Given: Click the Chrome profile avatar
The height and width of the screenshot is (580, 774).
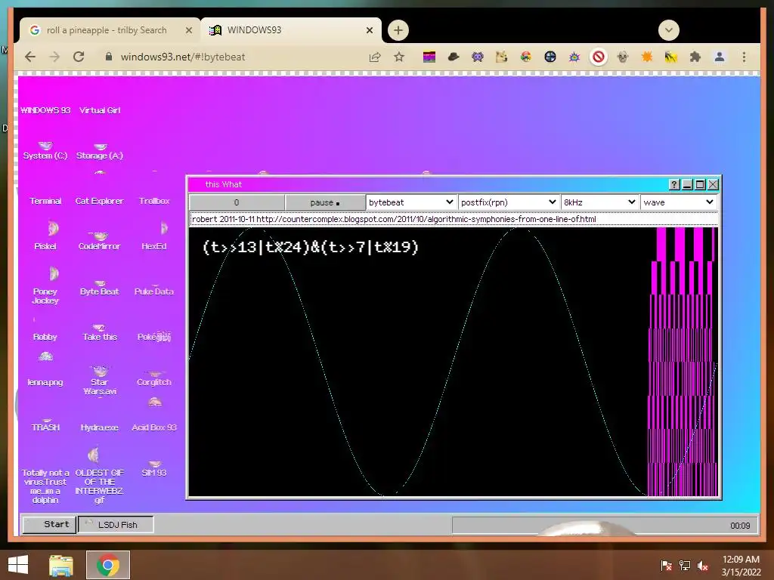Looking at the screenshot, I should [x=720, y=57].
